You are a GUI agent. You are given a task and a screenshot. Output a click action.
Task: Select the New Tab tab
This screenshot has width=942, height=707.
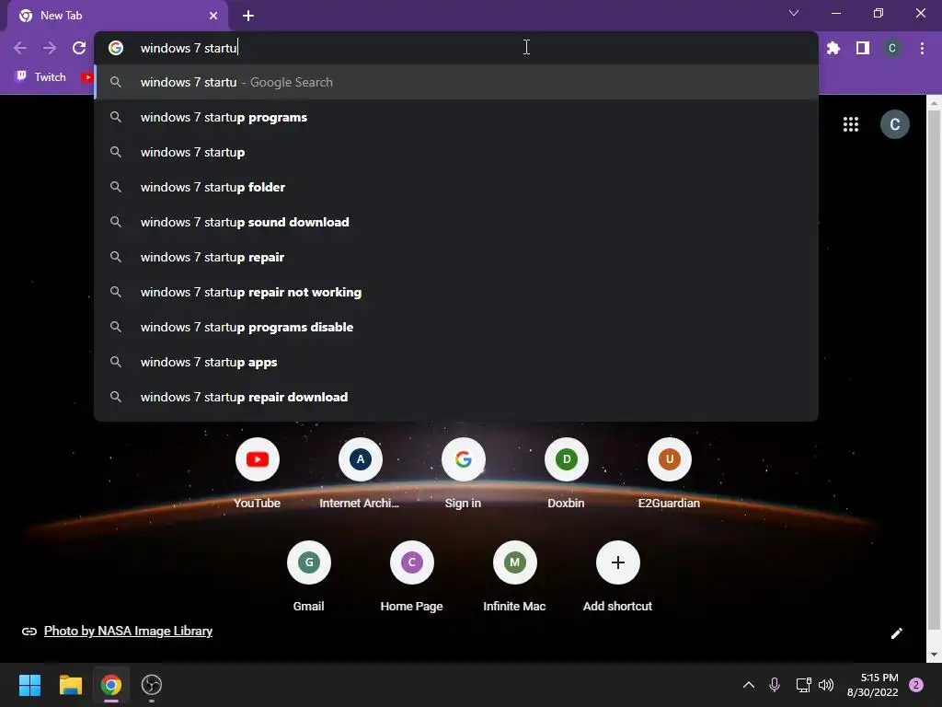click(117, 16)
